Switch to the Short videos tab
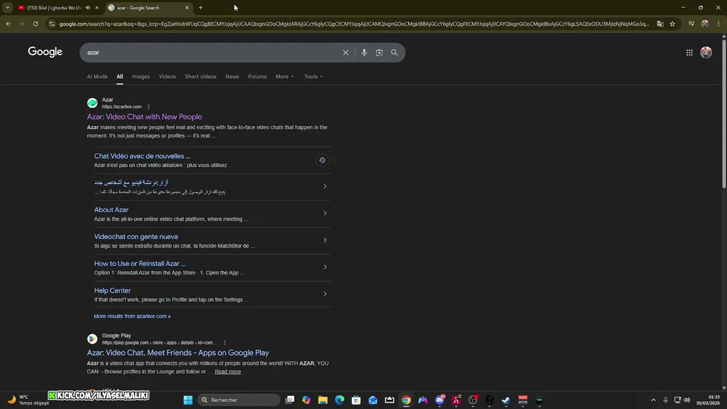727x409 pixels. 200,77
